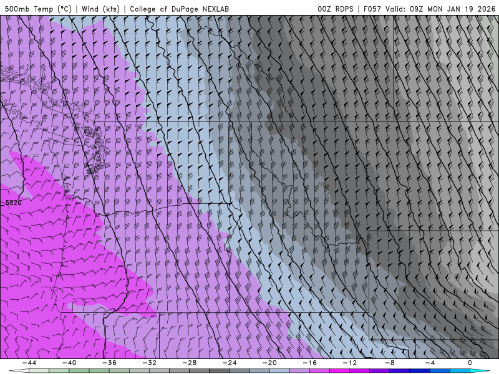Screen dimensions: 499x374
Task: Click the "09Z MON JAN 19 2026" valid time
Action: point(453,9)
